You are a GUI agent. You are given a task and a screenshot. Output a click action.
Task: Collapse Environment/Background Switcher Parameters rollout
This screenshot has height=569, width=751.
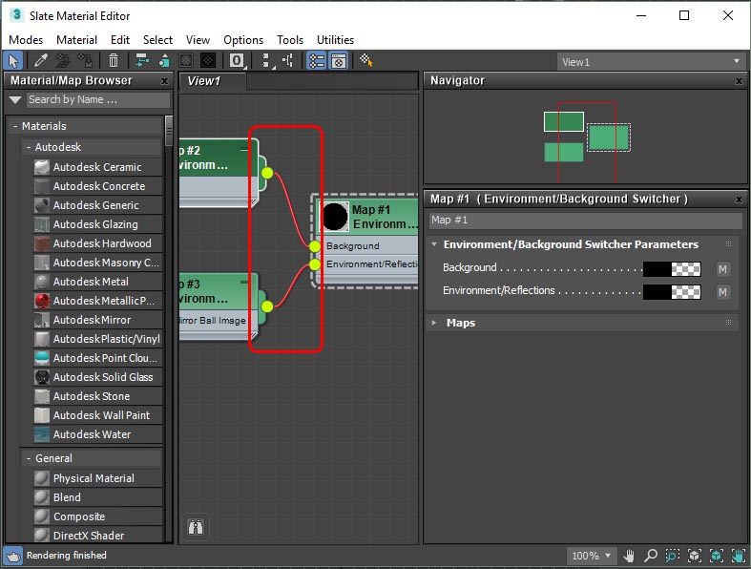click(434, 244)
